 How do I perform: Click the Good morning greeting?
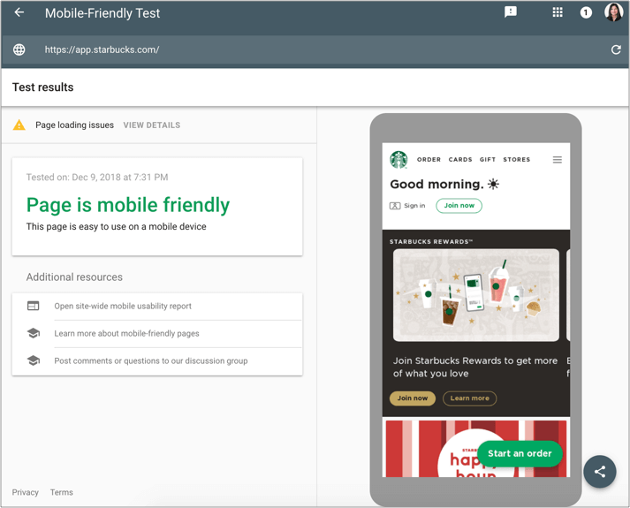[x=444, y=185]
